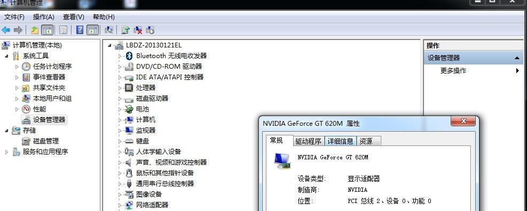The height and width of the screenshot is (211, 527).
Task: Open the 查看(V) menu
Action: [x=73, y=17]
